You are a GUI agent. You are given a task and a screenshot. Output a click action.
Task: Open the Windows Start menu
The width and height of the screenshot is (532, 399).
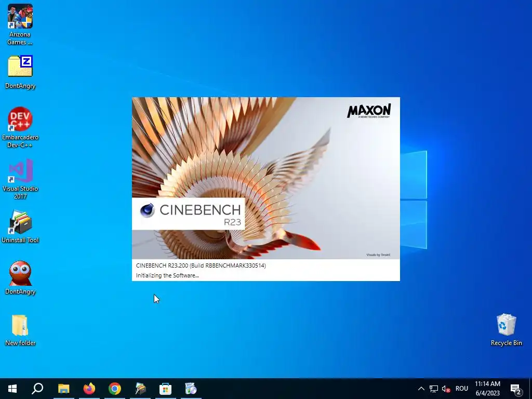tap(12, 389)
